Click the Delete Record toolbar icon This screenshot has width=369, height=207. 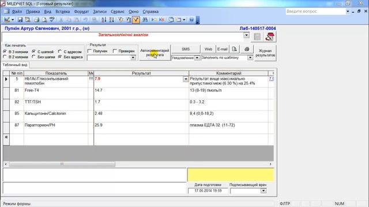click(x=162, y=20)
